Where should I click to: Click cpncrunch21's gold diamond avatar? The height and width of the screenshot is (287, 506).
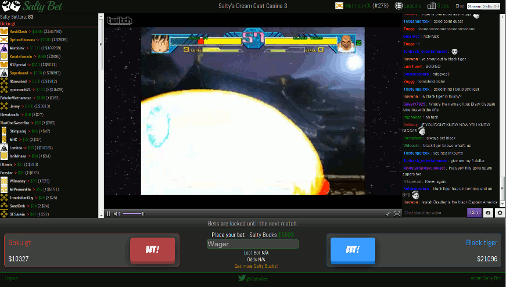(4, 89)
